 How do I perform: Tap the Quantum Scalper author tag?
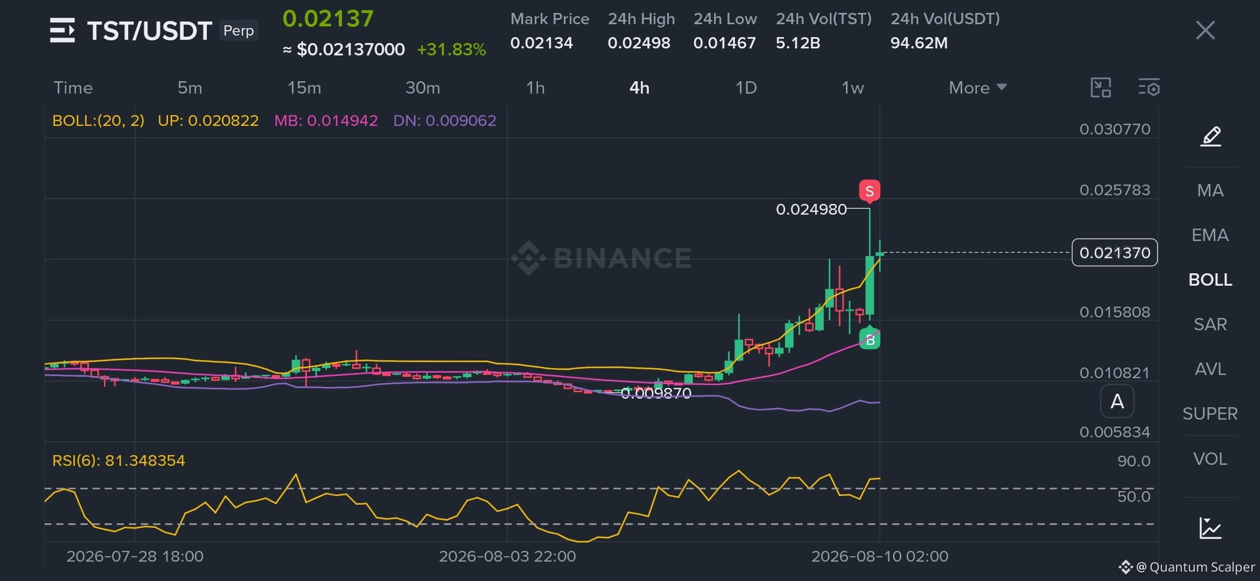[x=1187, y=567]
